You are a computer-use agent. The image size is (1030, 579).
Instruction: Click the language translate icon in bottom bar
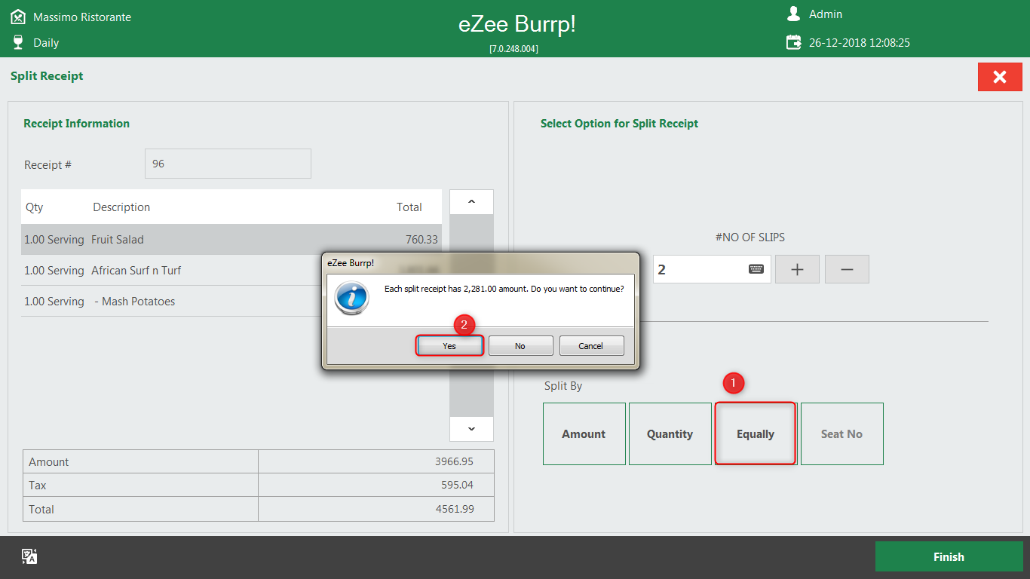pos(29,556)
